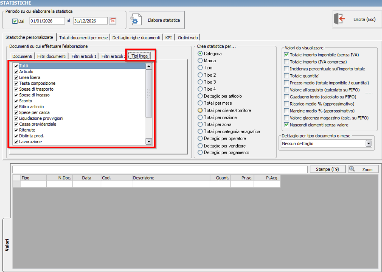Toggle the Testa composizione checkbox
The height and width of the screenshot is (272, 382).
(x=16, y=83)
